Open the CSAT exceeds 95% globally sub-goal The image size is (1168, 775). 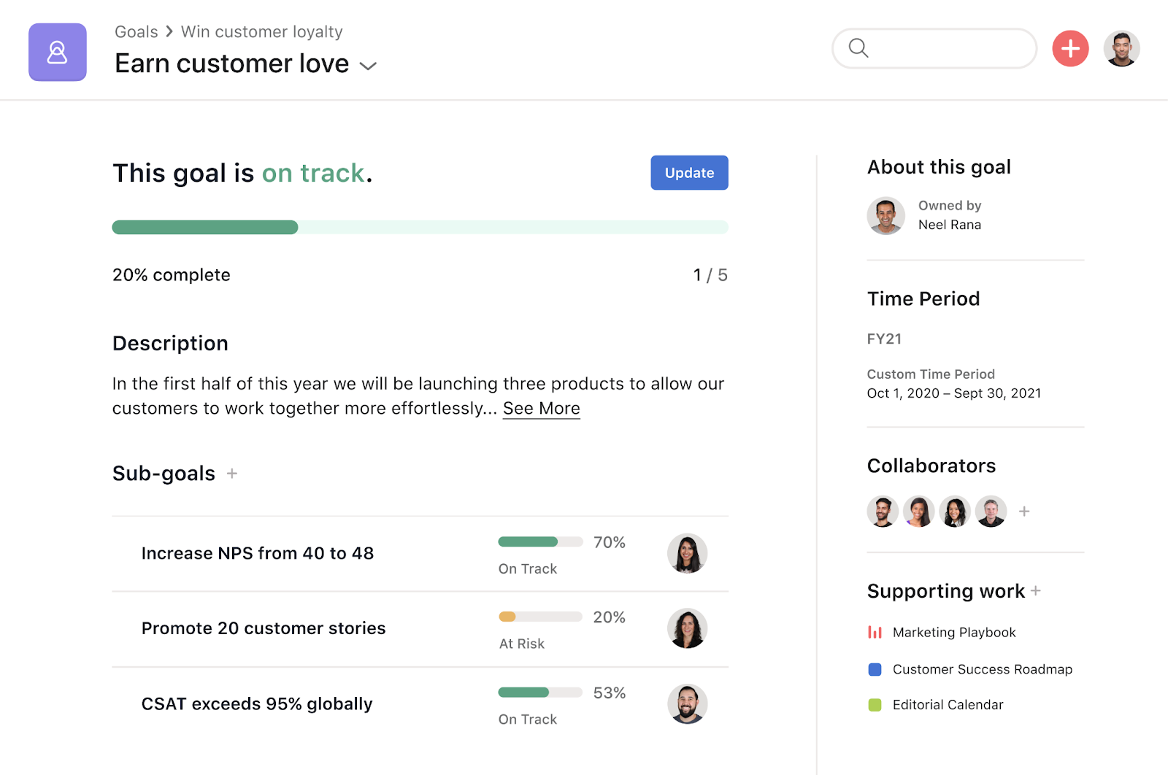[x=257, y=703]
